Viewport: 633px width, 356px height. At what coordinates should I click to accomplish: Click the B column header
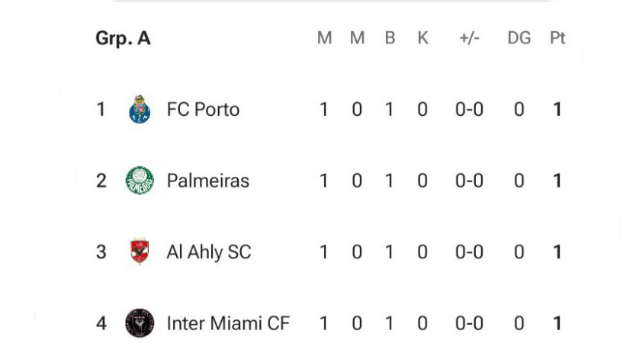(390, 38)
